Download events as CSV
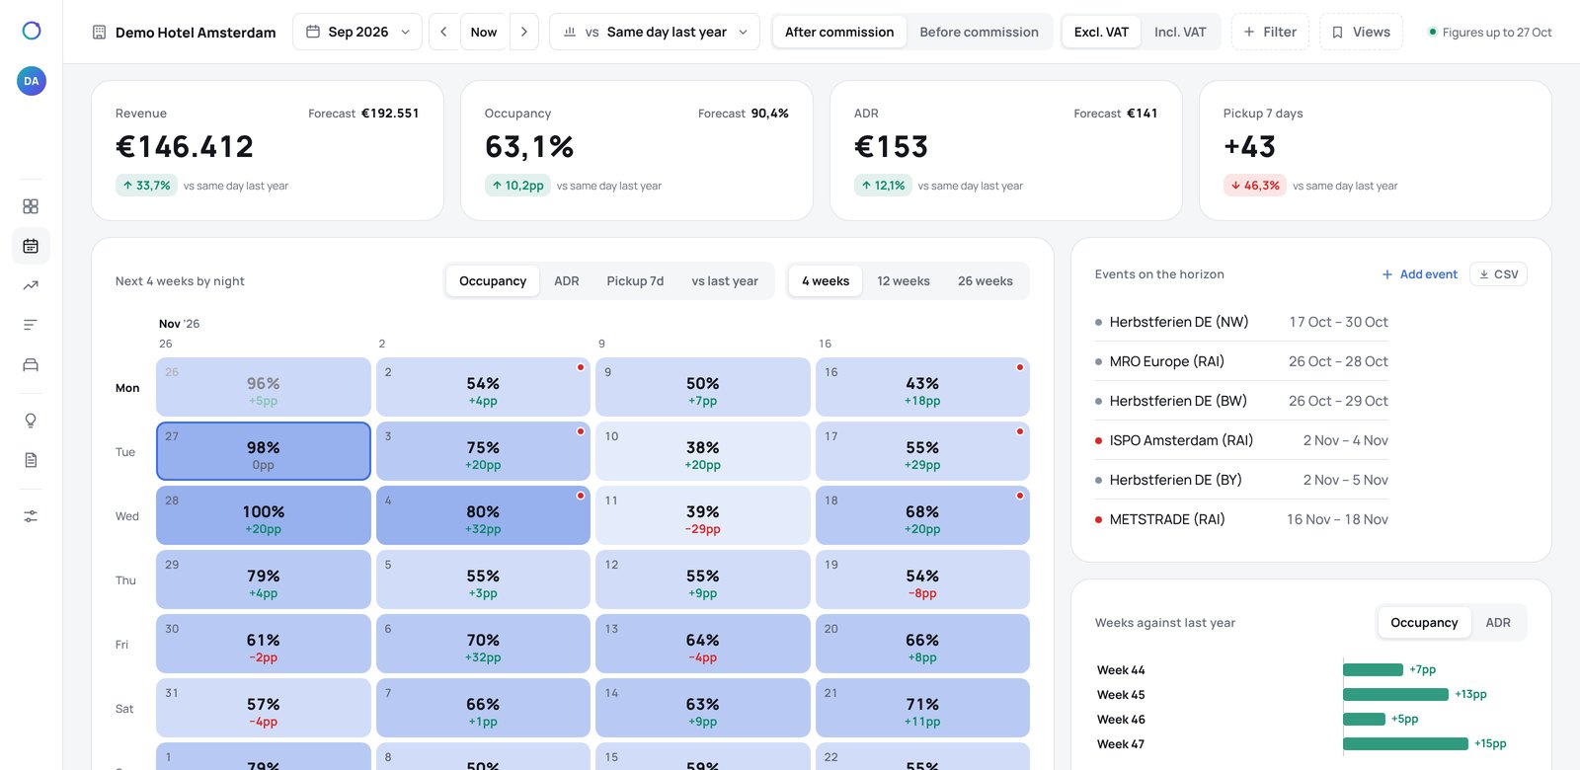Viewport: 1580px width, 770px height. pos(1498,274)
